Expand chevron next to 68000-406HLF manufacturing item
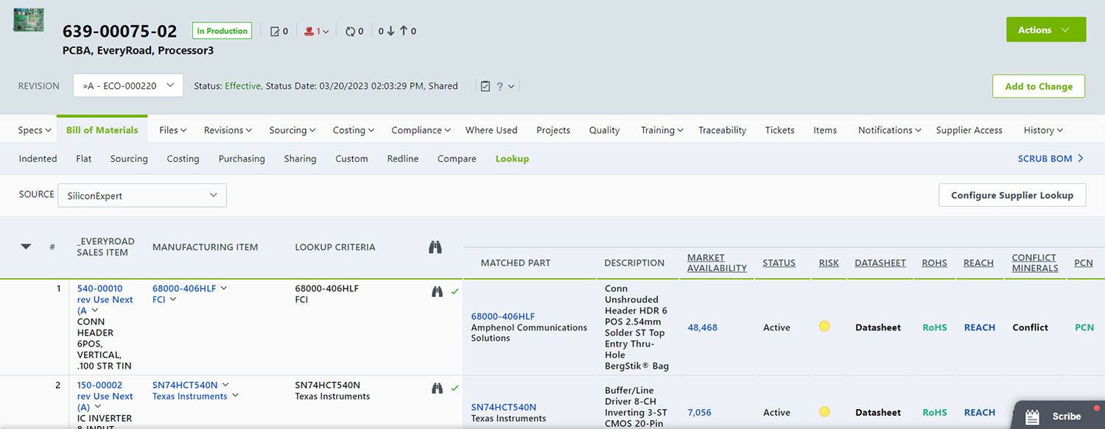Screen dimensions: 1105x429 224,288
